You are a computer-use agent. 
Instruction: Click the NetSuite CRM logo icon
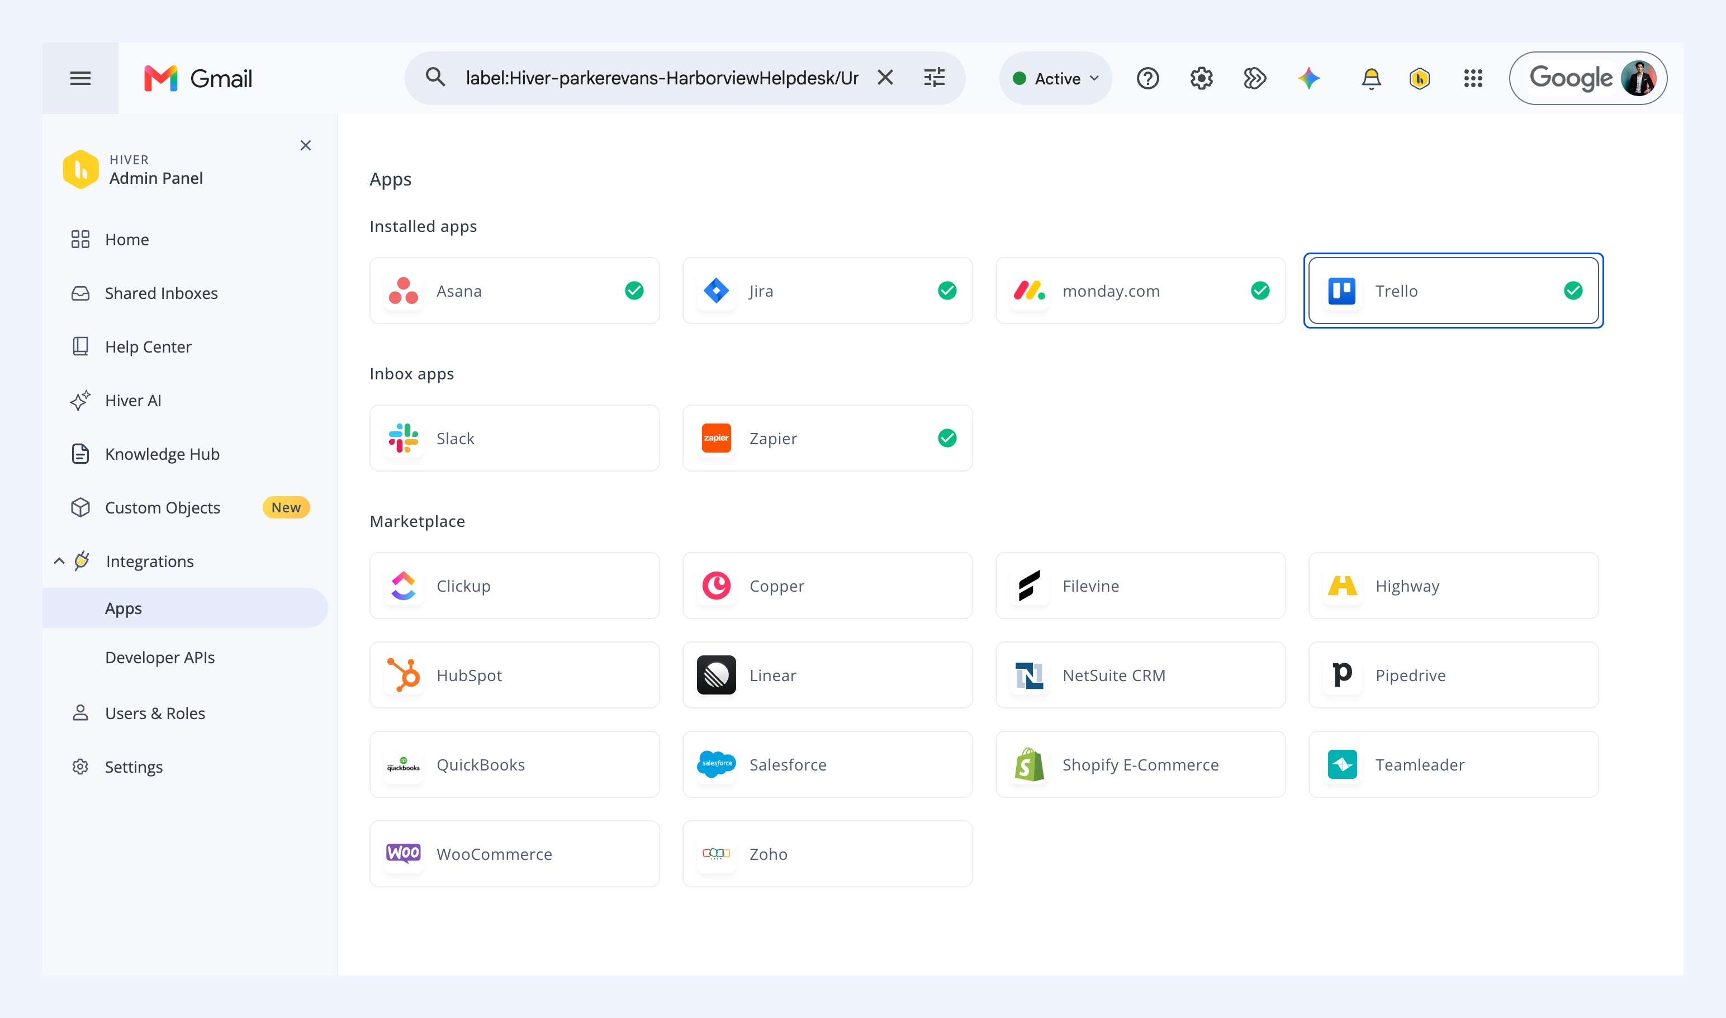click(x=1030, y=675)
